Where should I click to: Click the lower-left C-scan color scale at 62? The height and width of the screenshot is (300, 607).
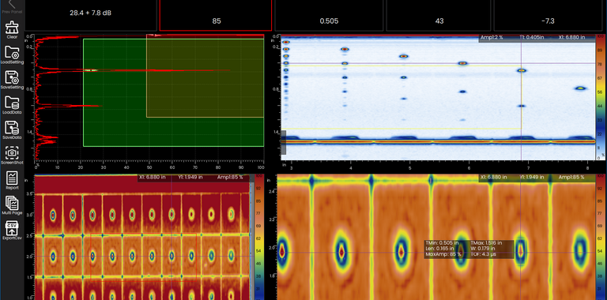[258, 238]
